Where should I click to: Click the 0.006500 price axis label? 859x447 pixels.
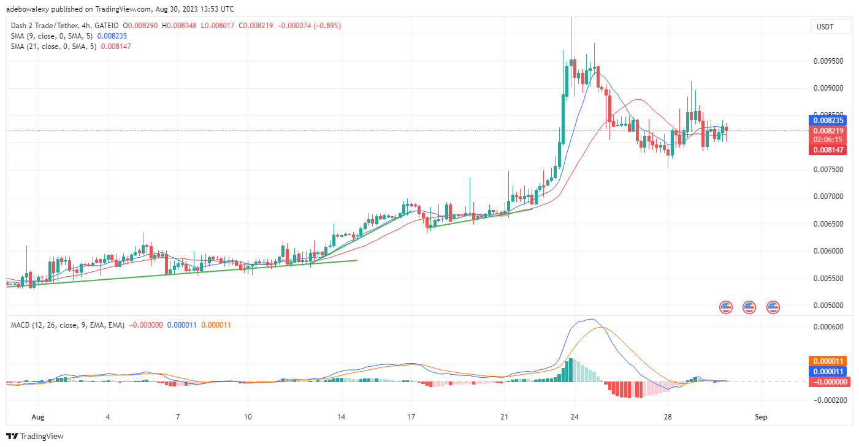(828, 224)
